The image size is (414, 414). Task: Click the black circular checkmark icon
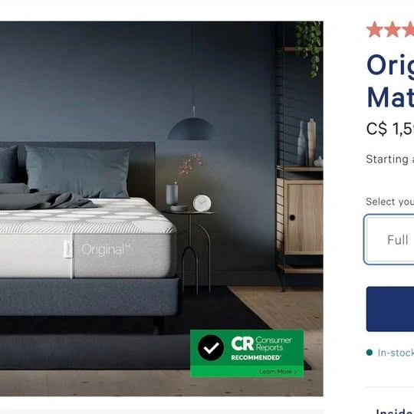(211, 348)
